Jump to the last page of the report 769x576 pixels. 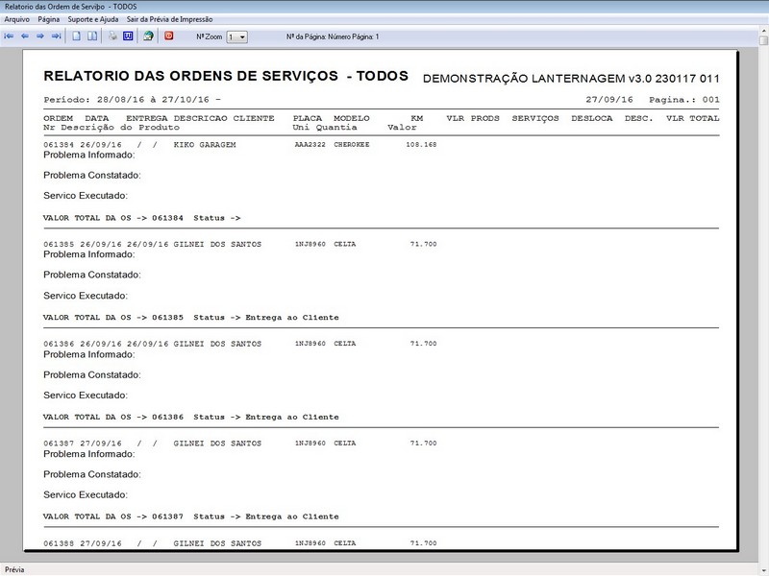[57, 36]
